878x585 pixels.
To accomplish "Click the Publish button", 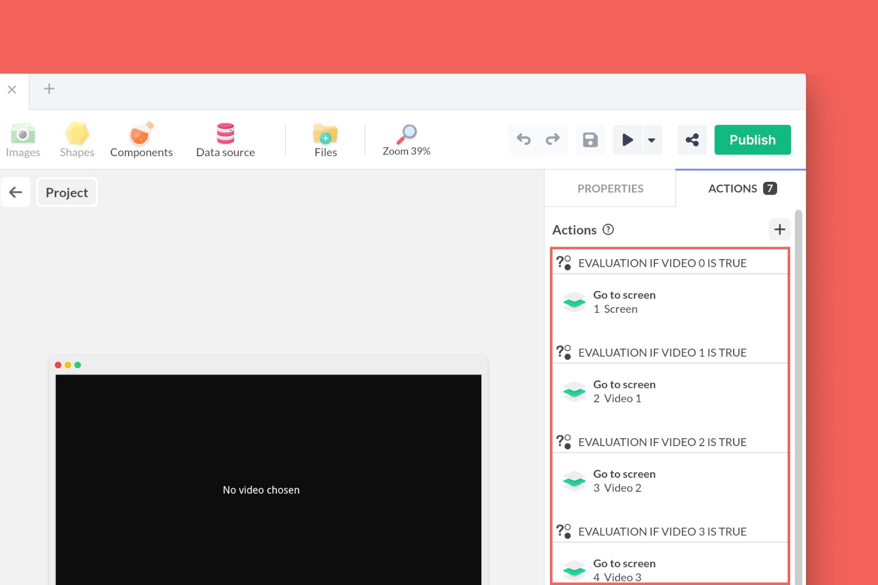I will pos(753,139).
